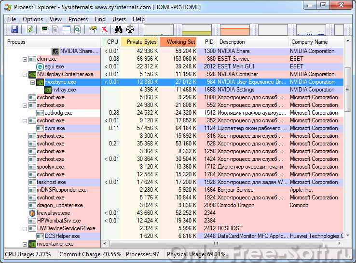Click the firewallsvc.exe shield icon
The height and width of the screenshot is (263, 356).
pos(32,213)
